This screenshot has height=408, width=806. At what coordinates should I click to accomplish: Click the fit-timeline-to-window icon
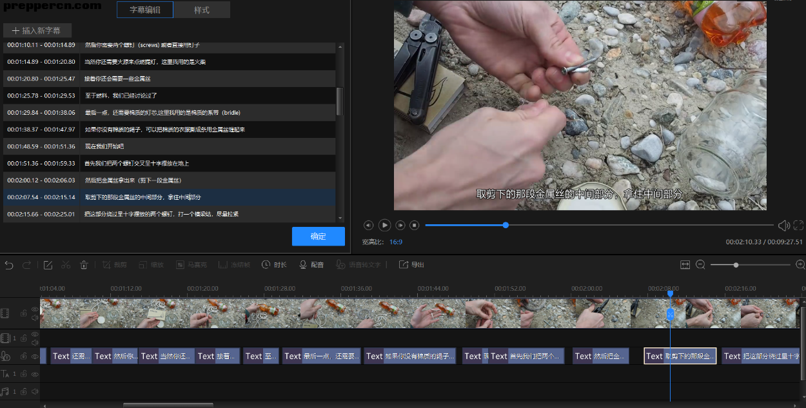click(x=685, y=265)
